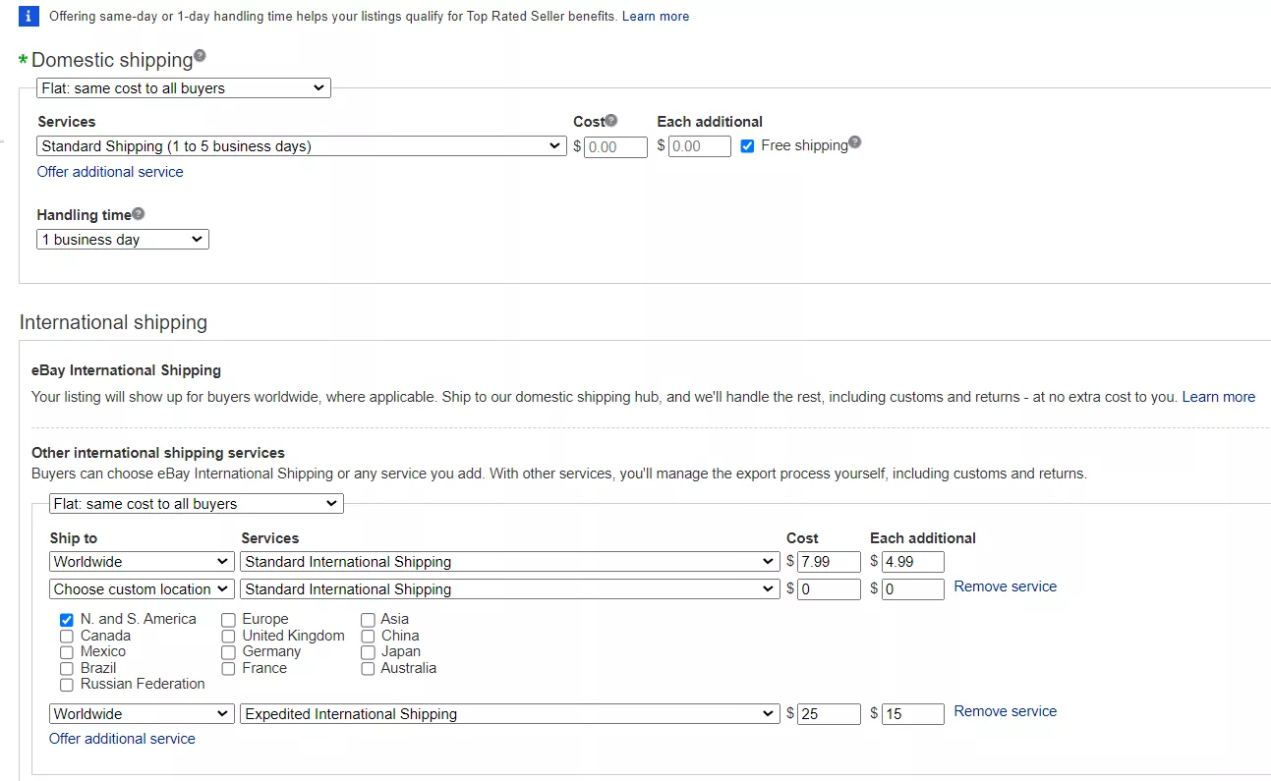
Task: Uncheck N. and S. America checkbox
Action: (66, 620)
